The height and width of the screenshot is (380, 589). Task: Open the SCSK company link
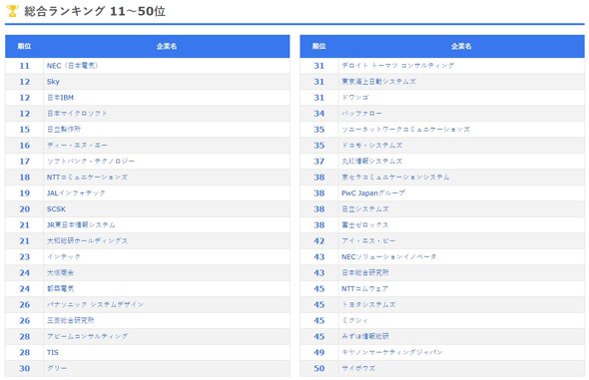click(x=56, y=208)
